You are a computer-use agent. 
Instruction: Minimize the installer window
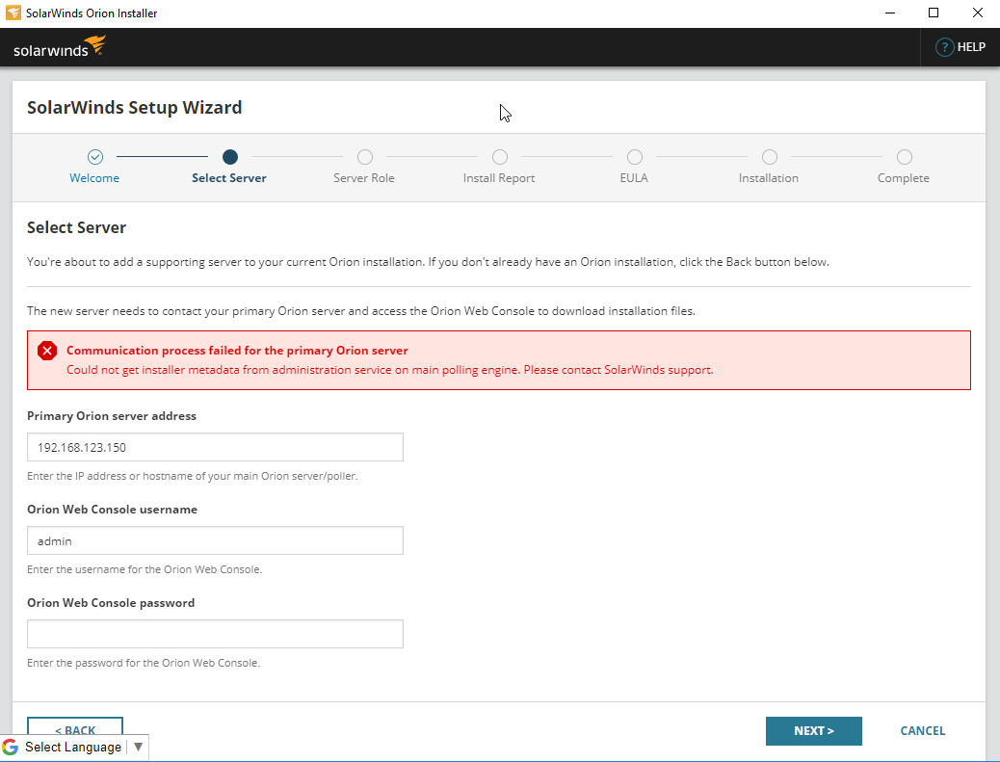[890, 13]
